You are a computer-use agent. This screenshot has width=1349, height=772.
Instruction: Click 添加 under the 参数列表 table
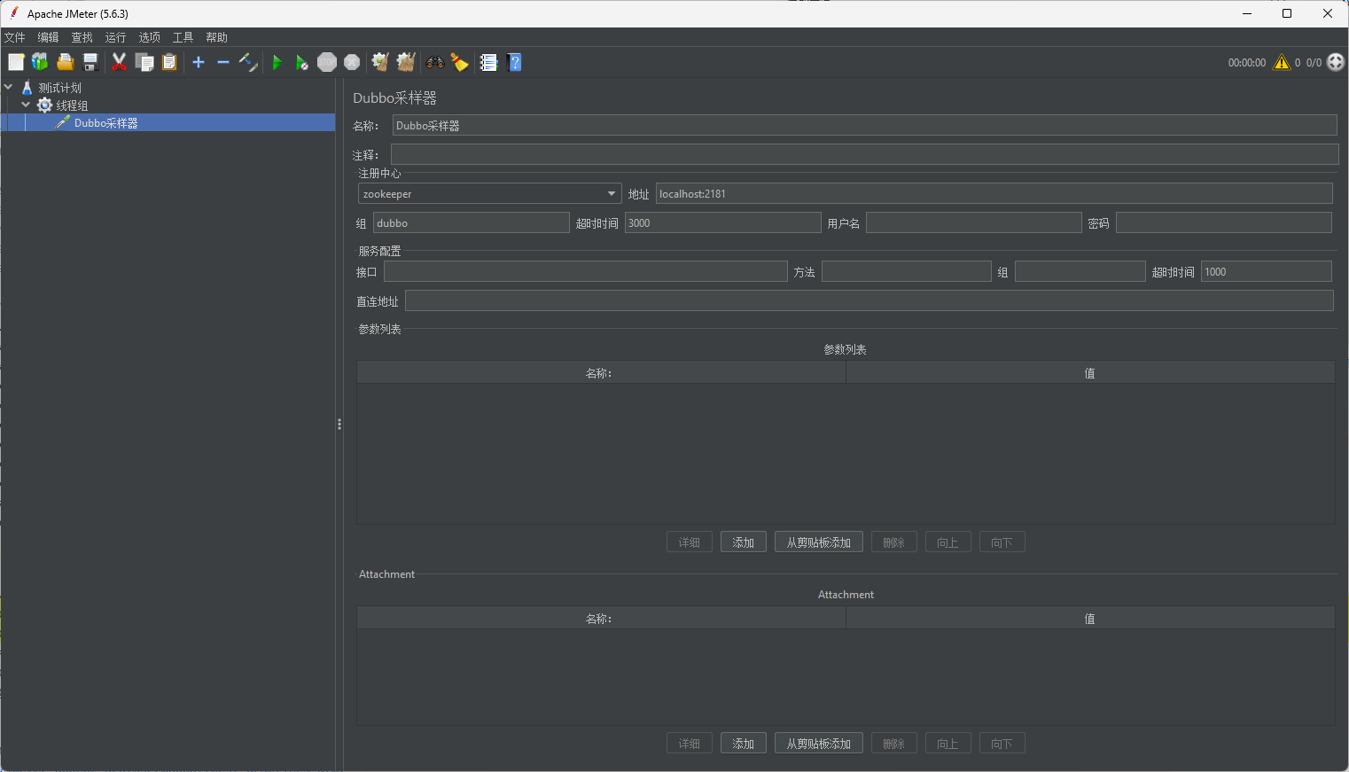click(743, 542)
